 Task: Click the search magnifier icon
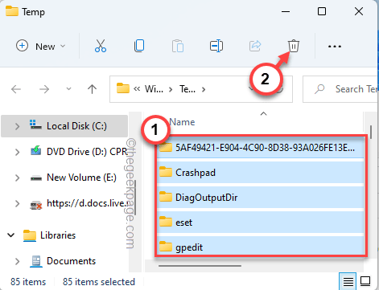pyautogui.click(x=319, y=89)
